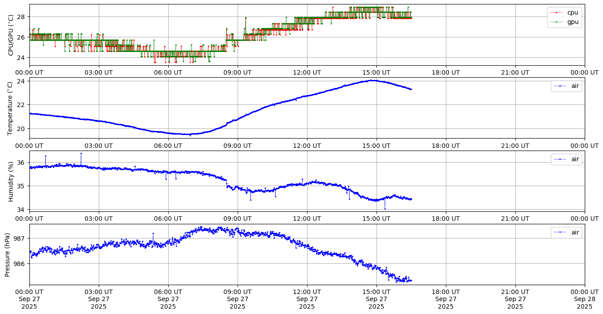603x314 pixels.
Task: Select the 'Temperature (°C)' y-axis label
Action: [11, 108]
